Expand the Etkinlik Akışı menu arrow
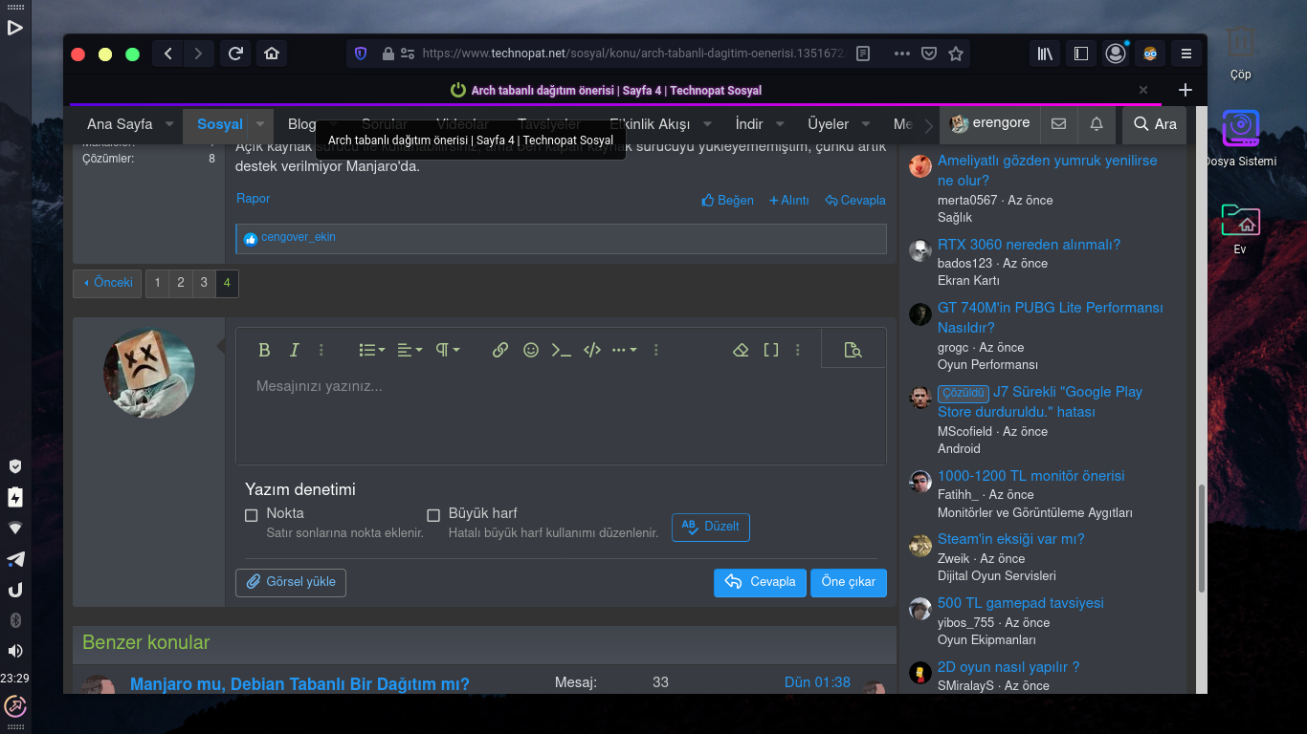The height and width of the screenshot is (734, 1307). click(708, 124)
